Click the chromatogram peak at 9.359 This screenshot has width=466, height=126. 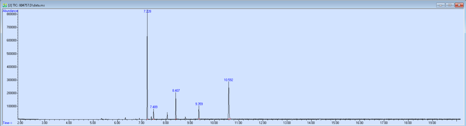pyautogui.click(x=199, y=113)
